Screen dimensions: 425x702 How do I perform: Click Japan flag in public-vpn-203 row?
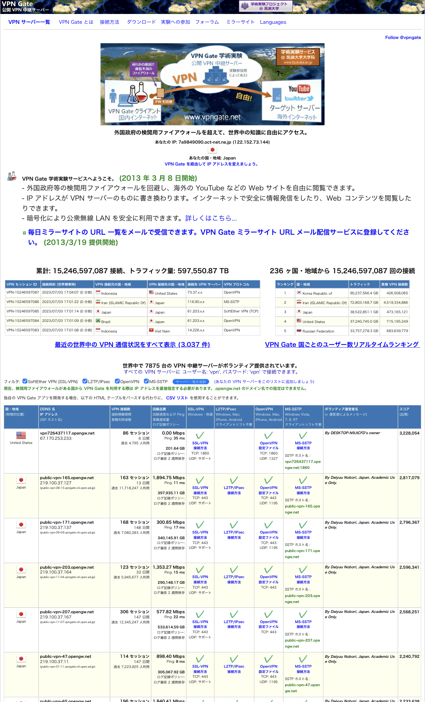[21, 569]
